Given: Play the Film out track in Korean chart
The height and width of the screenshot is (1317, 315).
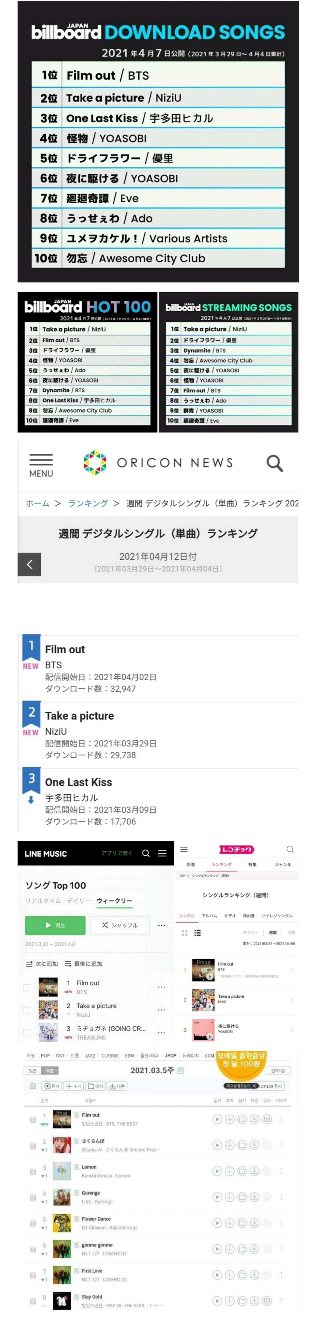Looking at the screenshot, I should coord(217,1120).
